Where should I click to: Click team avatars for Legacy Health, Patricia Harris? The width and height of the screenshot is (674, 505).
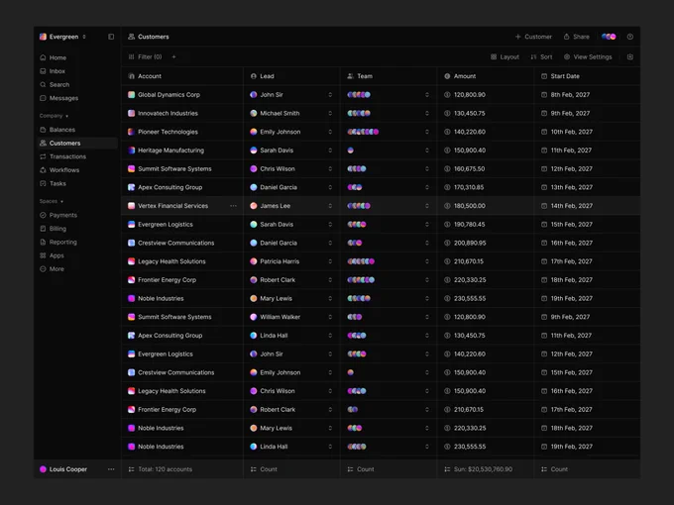(361, 261)
